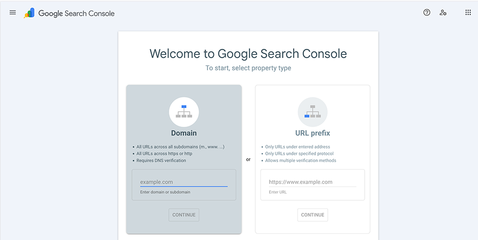The width and height of the screenshot is (478, 240).
Task: Focus the example.com domain input field
Action: (x=184, y=182)
